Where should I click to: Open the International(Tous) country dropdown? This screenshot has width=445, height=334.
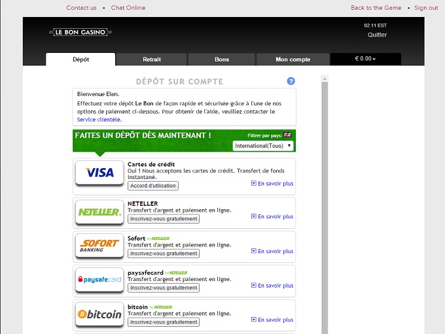click(263, 146)
